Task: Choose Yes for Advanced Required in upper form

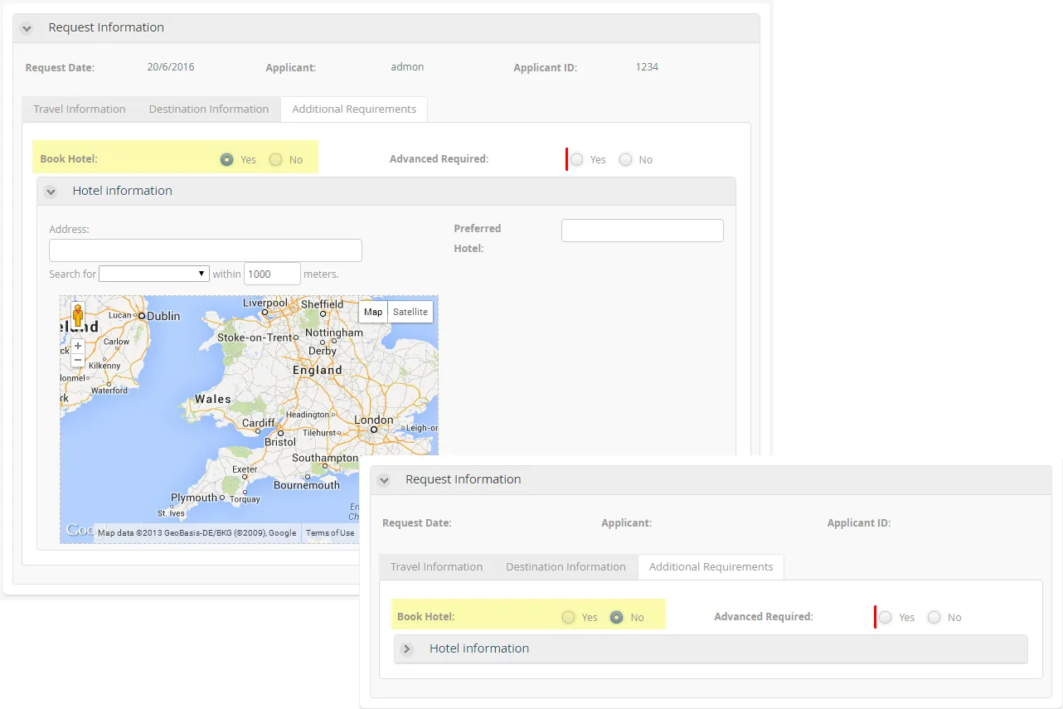Action: point(577,159)
